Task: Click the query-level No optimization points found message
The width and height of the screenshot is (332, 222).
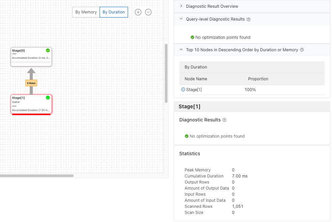Action: coord(223,37)
